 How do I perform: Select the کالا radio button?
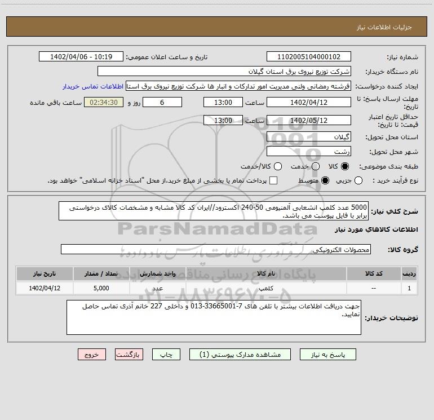pos(345,166)
